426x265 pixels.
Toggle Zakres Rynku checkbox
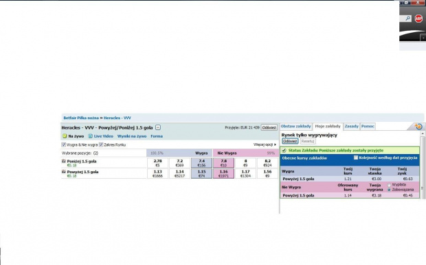coord(101,144)
